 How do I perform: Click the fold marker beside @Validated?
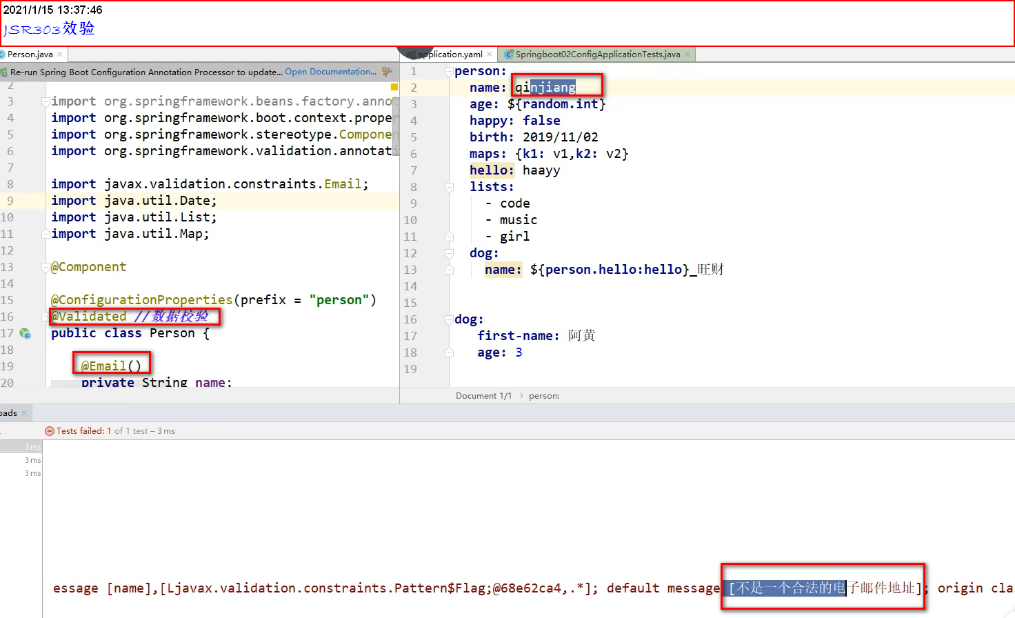(x=46, y=317)
